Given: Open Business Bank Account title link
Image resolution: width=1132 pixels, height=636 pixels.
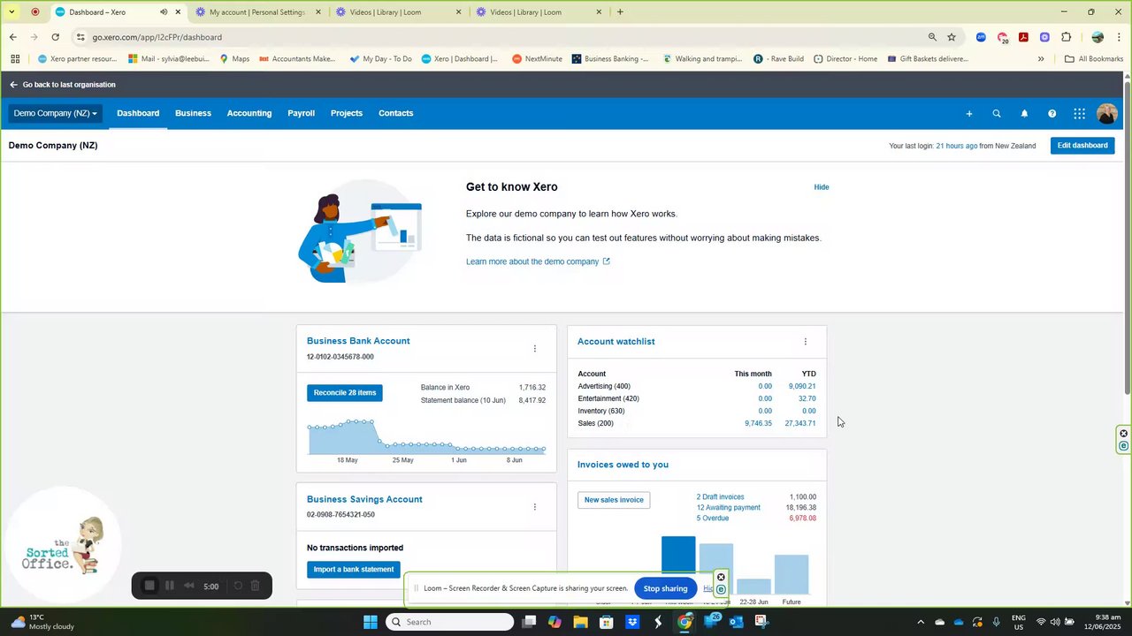Looking at the screenshot, I should (358, 341).
